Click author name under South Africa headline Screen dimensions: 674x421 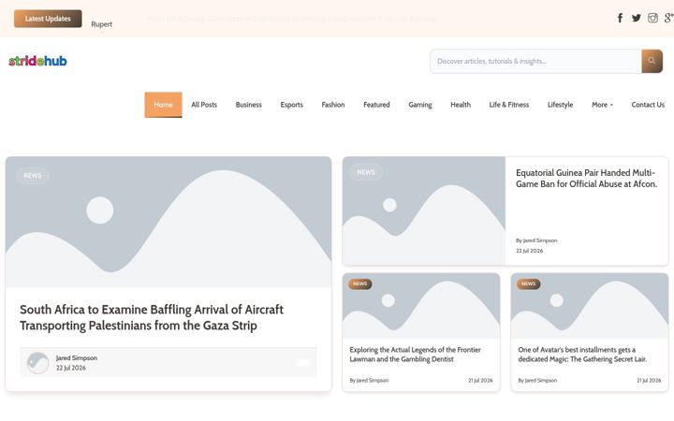pyautogui.click(x=77, y=357)
